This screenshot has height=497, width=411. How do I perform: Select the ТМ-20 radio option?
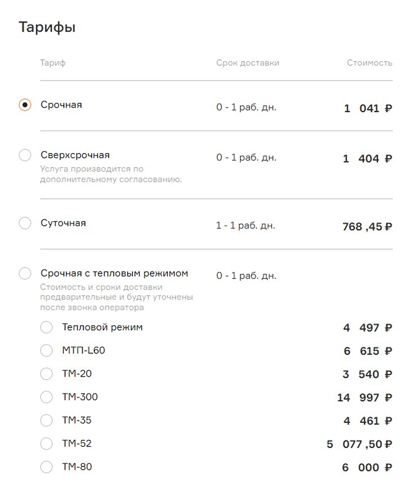[46, 374]
